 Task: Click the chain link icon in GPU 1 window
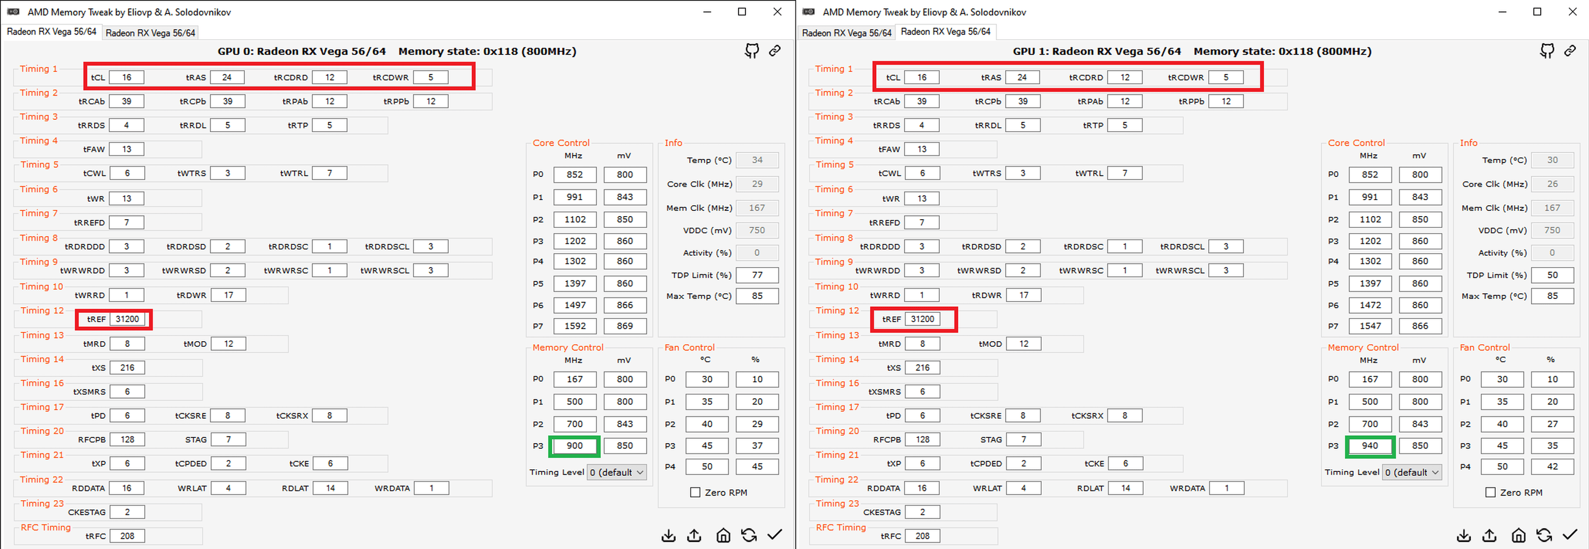click(x=1570, y=50)
